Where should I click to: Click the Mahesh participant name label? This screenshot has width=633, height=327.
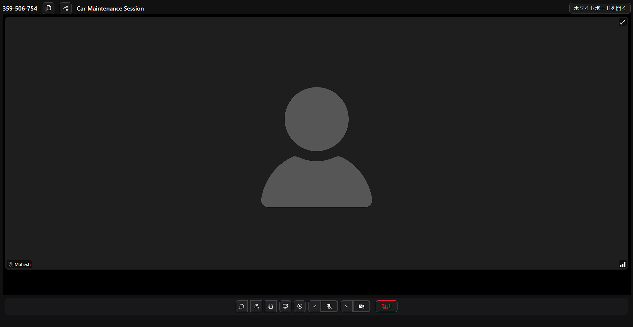(x=22, y=264)
